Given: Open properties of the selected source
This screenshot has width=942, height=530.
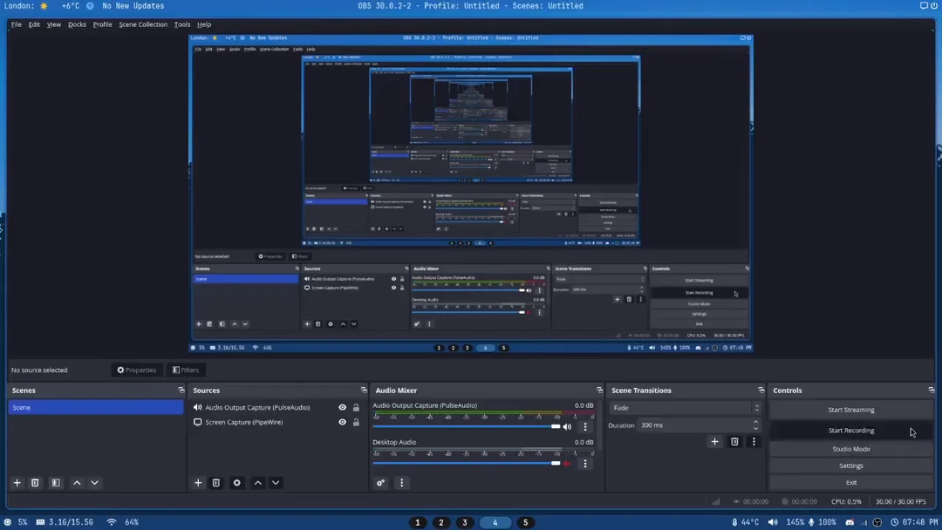Looking at the screenshot, I should pyautogui.click(x=236, y=482).
